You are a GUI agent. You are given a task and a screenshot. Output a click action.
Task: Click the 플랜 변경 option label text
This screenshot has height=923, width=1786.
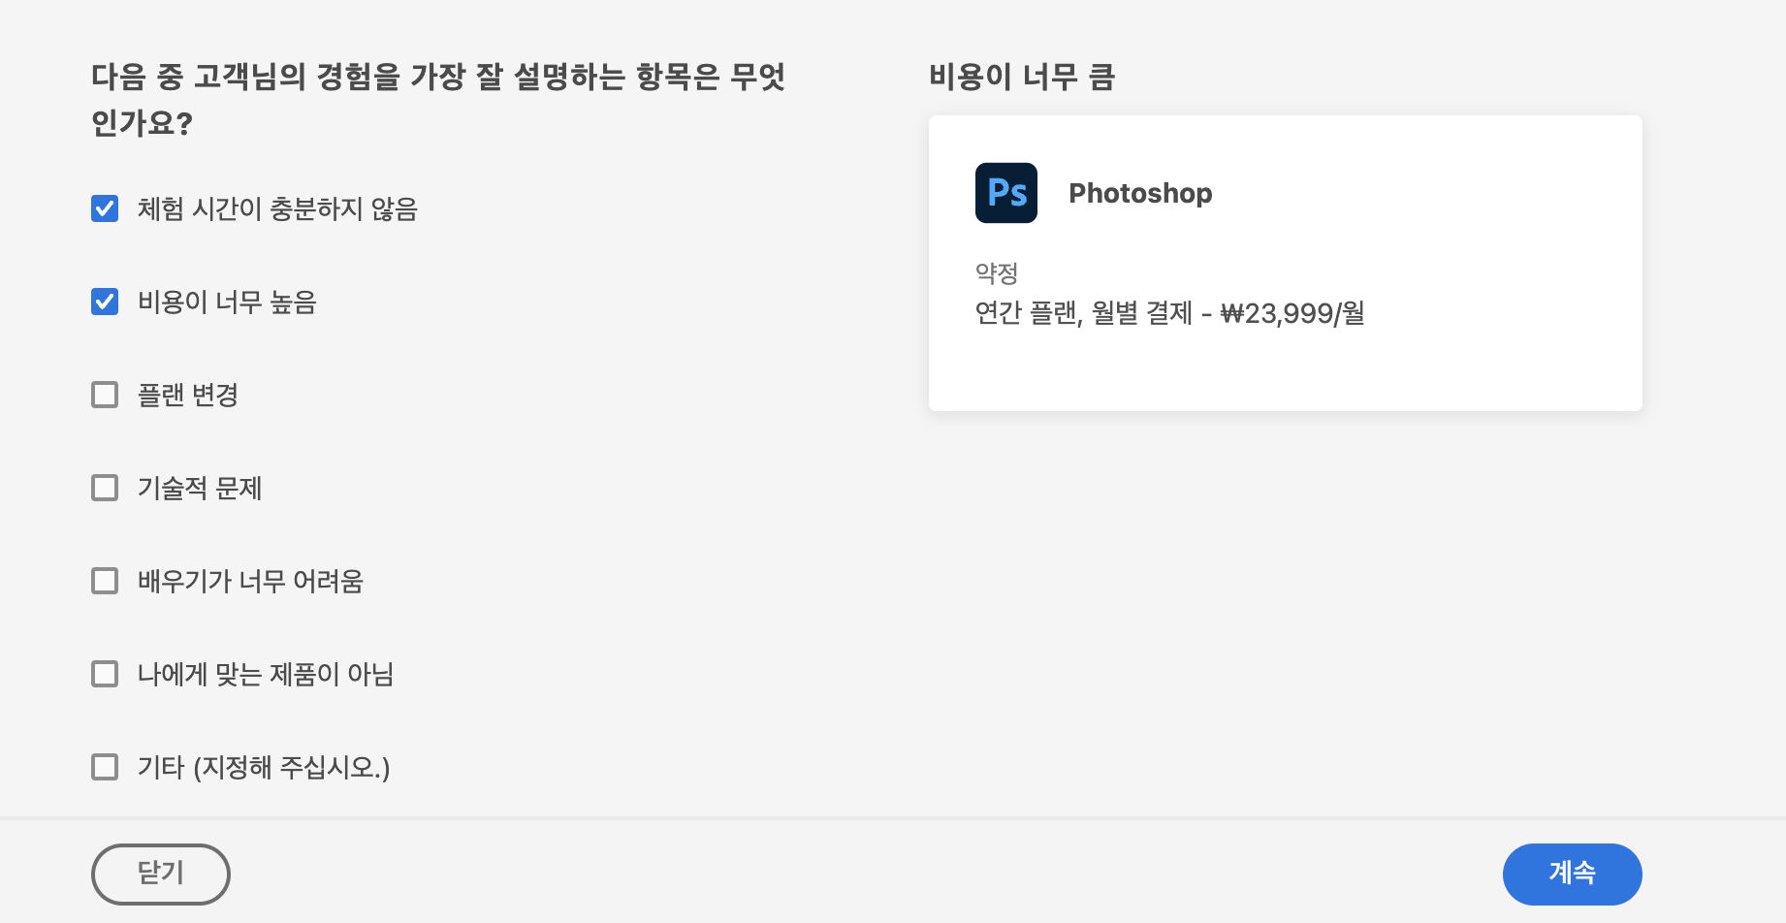pyautogui.click(x=188, y=395)
